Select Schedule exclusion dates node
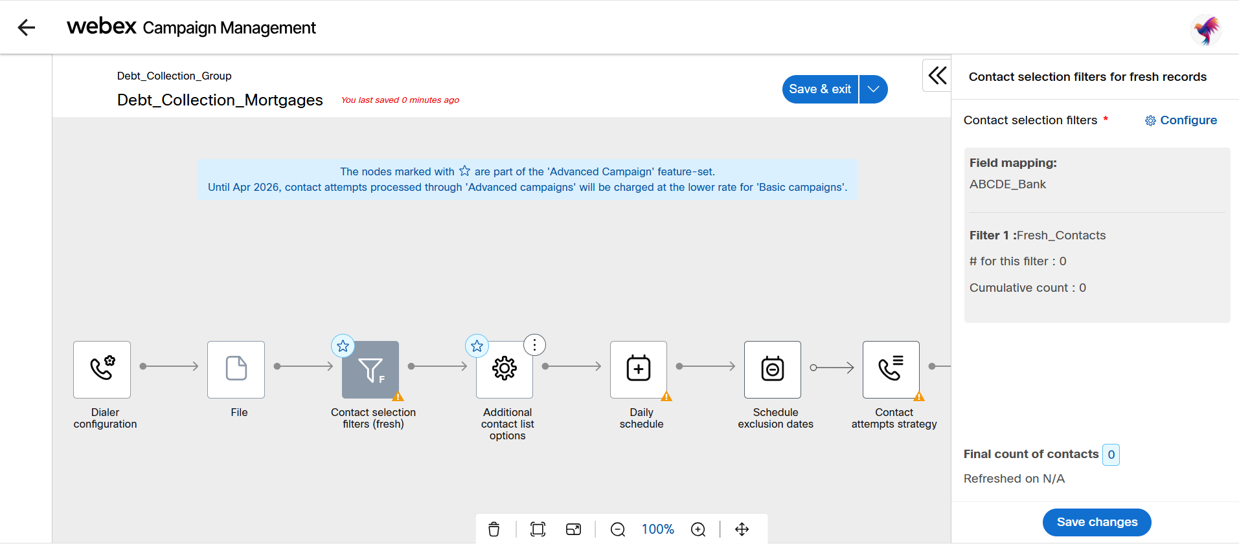This screenshot has width=1239, height=548. pos(773,369)
